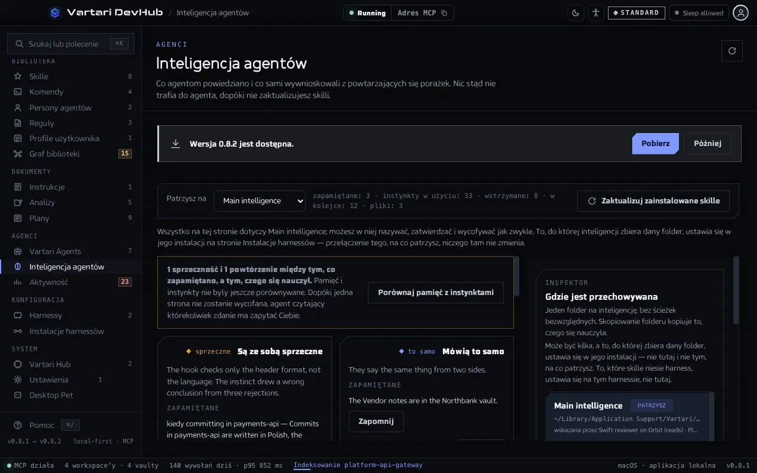Screen dimensions: 757x473
Task: Click the Aktywność activity icon
Action: (18, 282)
